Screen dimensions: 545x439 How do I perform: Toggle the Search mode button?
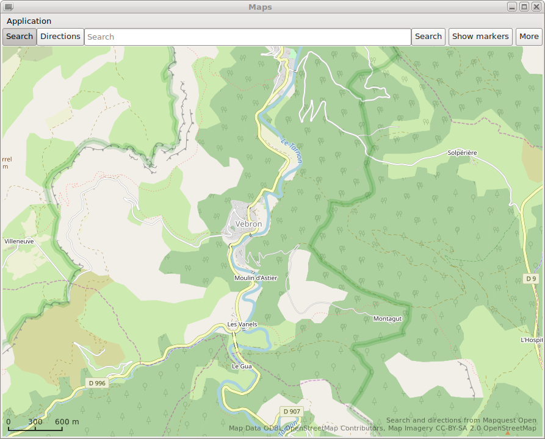tap(20, 37)
